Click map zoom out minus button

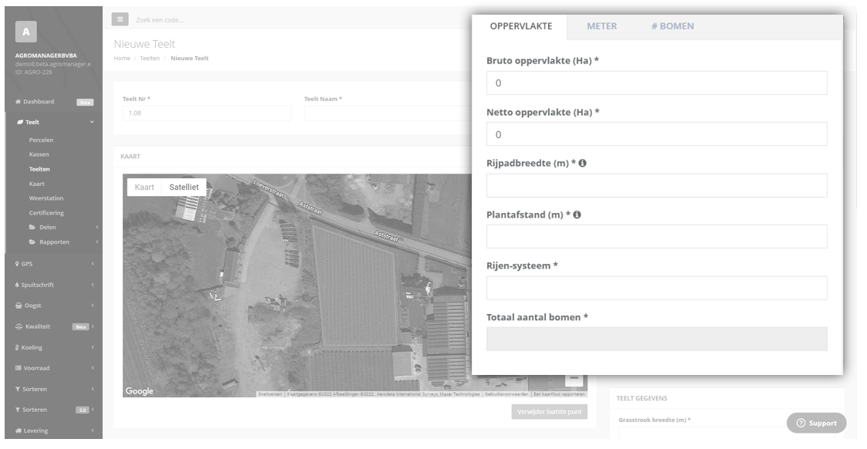pyautogui.click(x=574, y=379)
